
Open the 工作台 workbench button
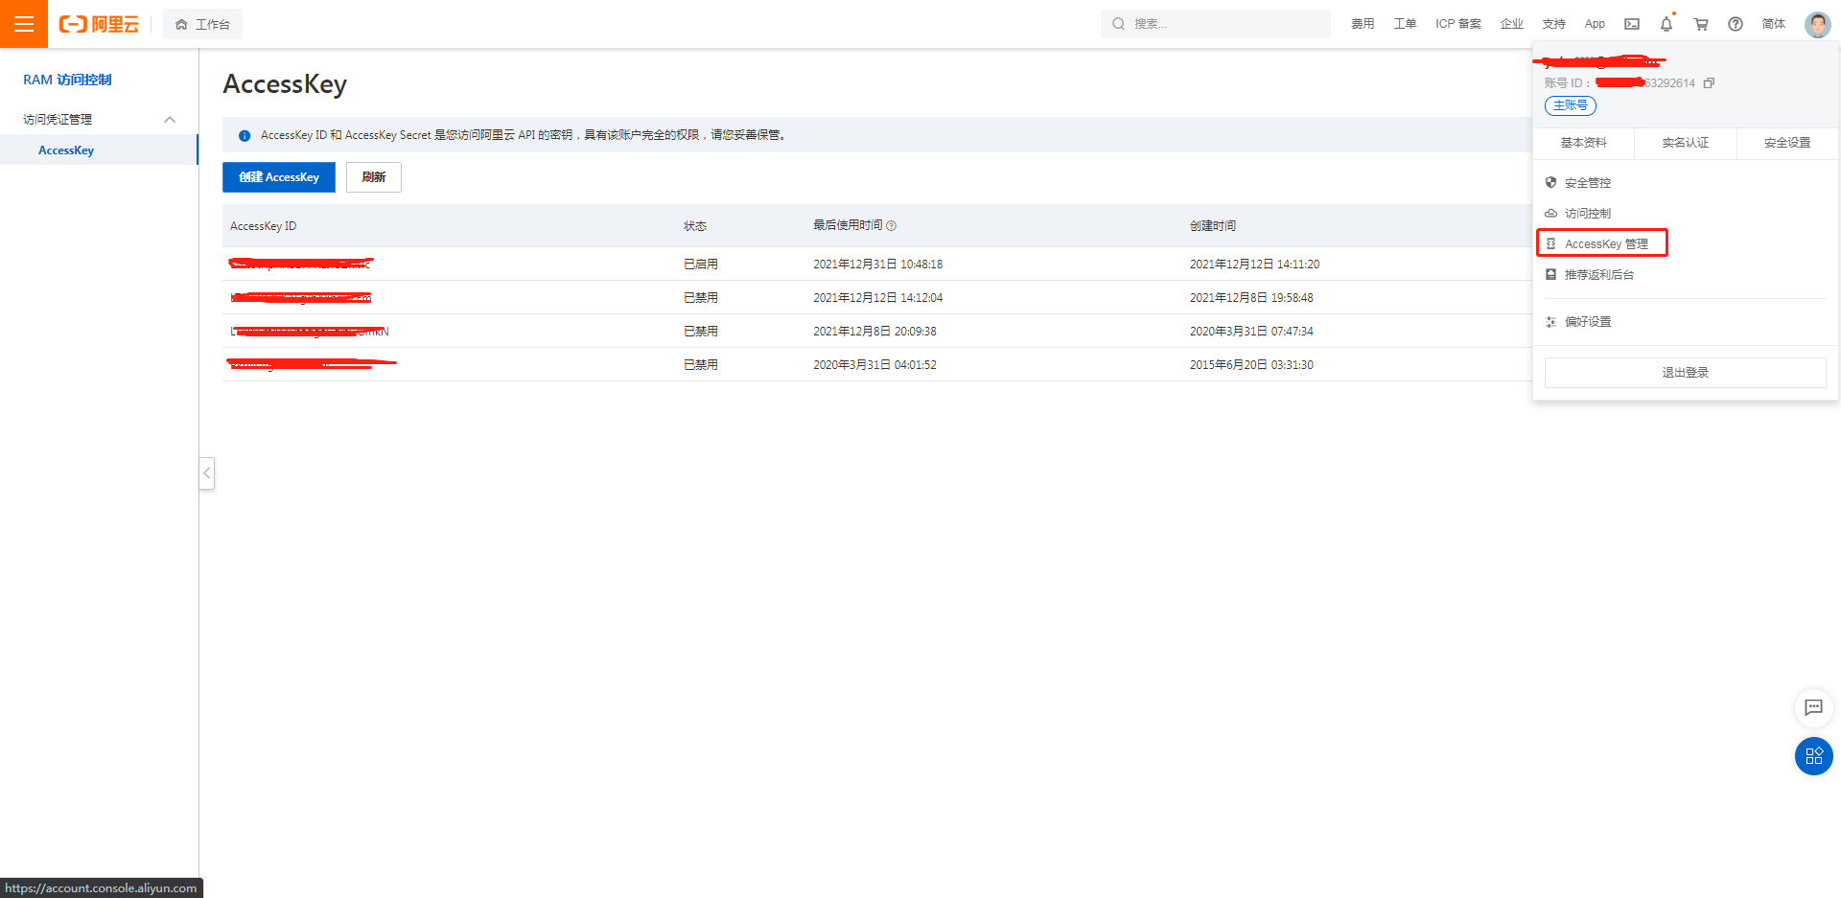202,24
